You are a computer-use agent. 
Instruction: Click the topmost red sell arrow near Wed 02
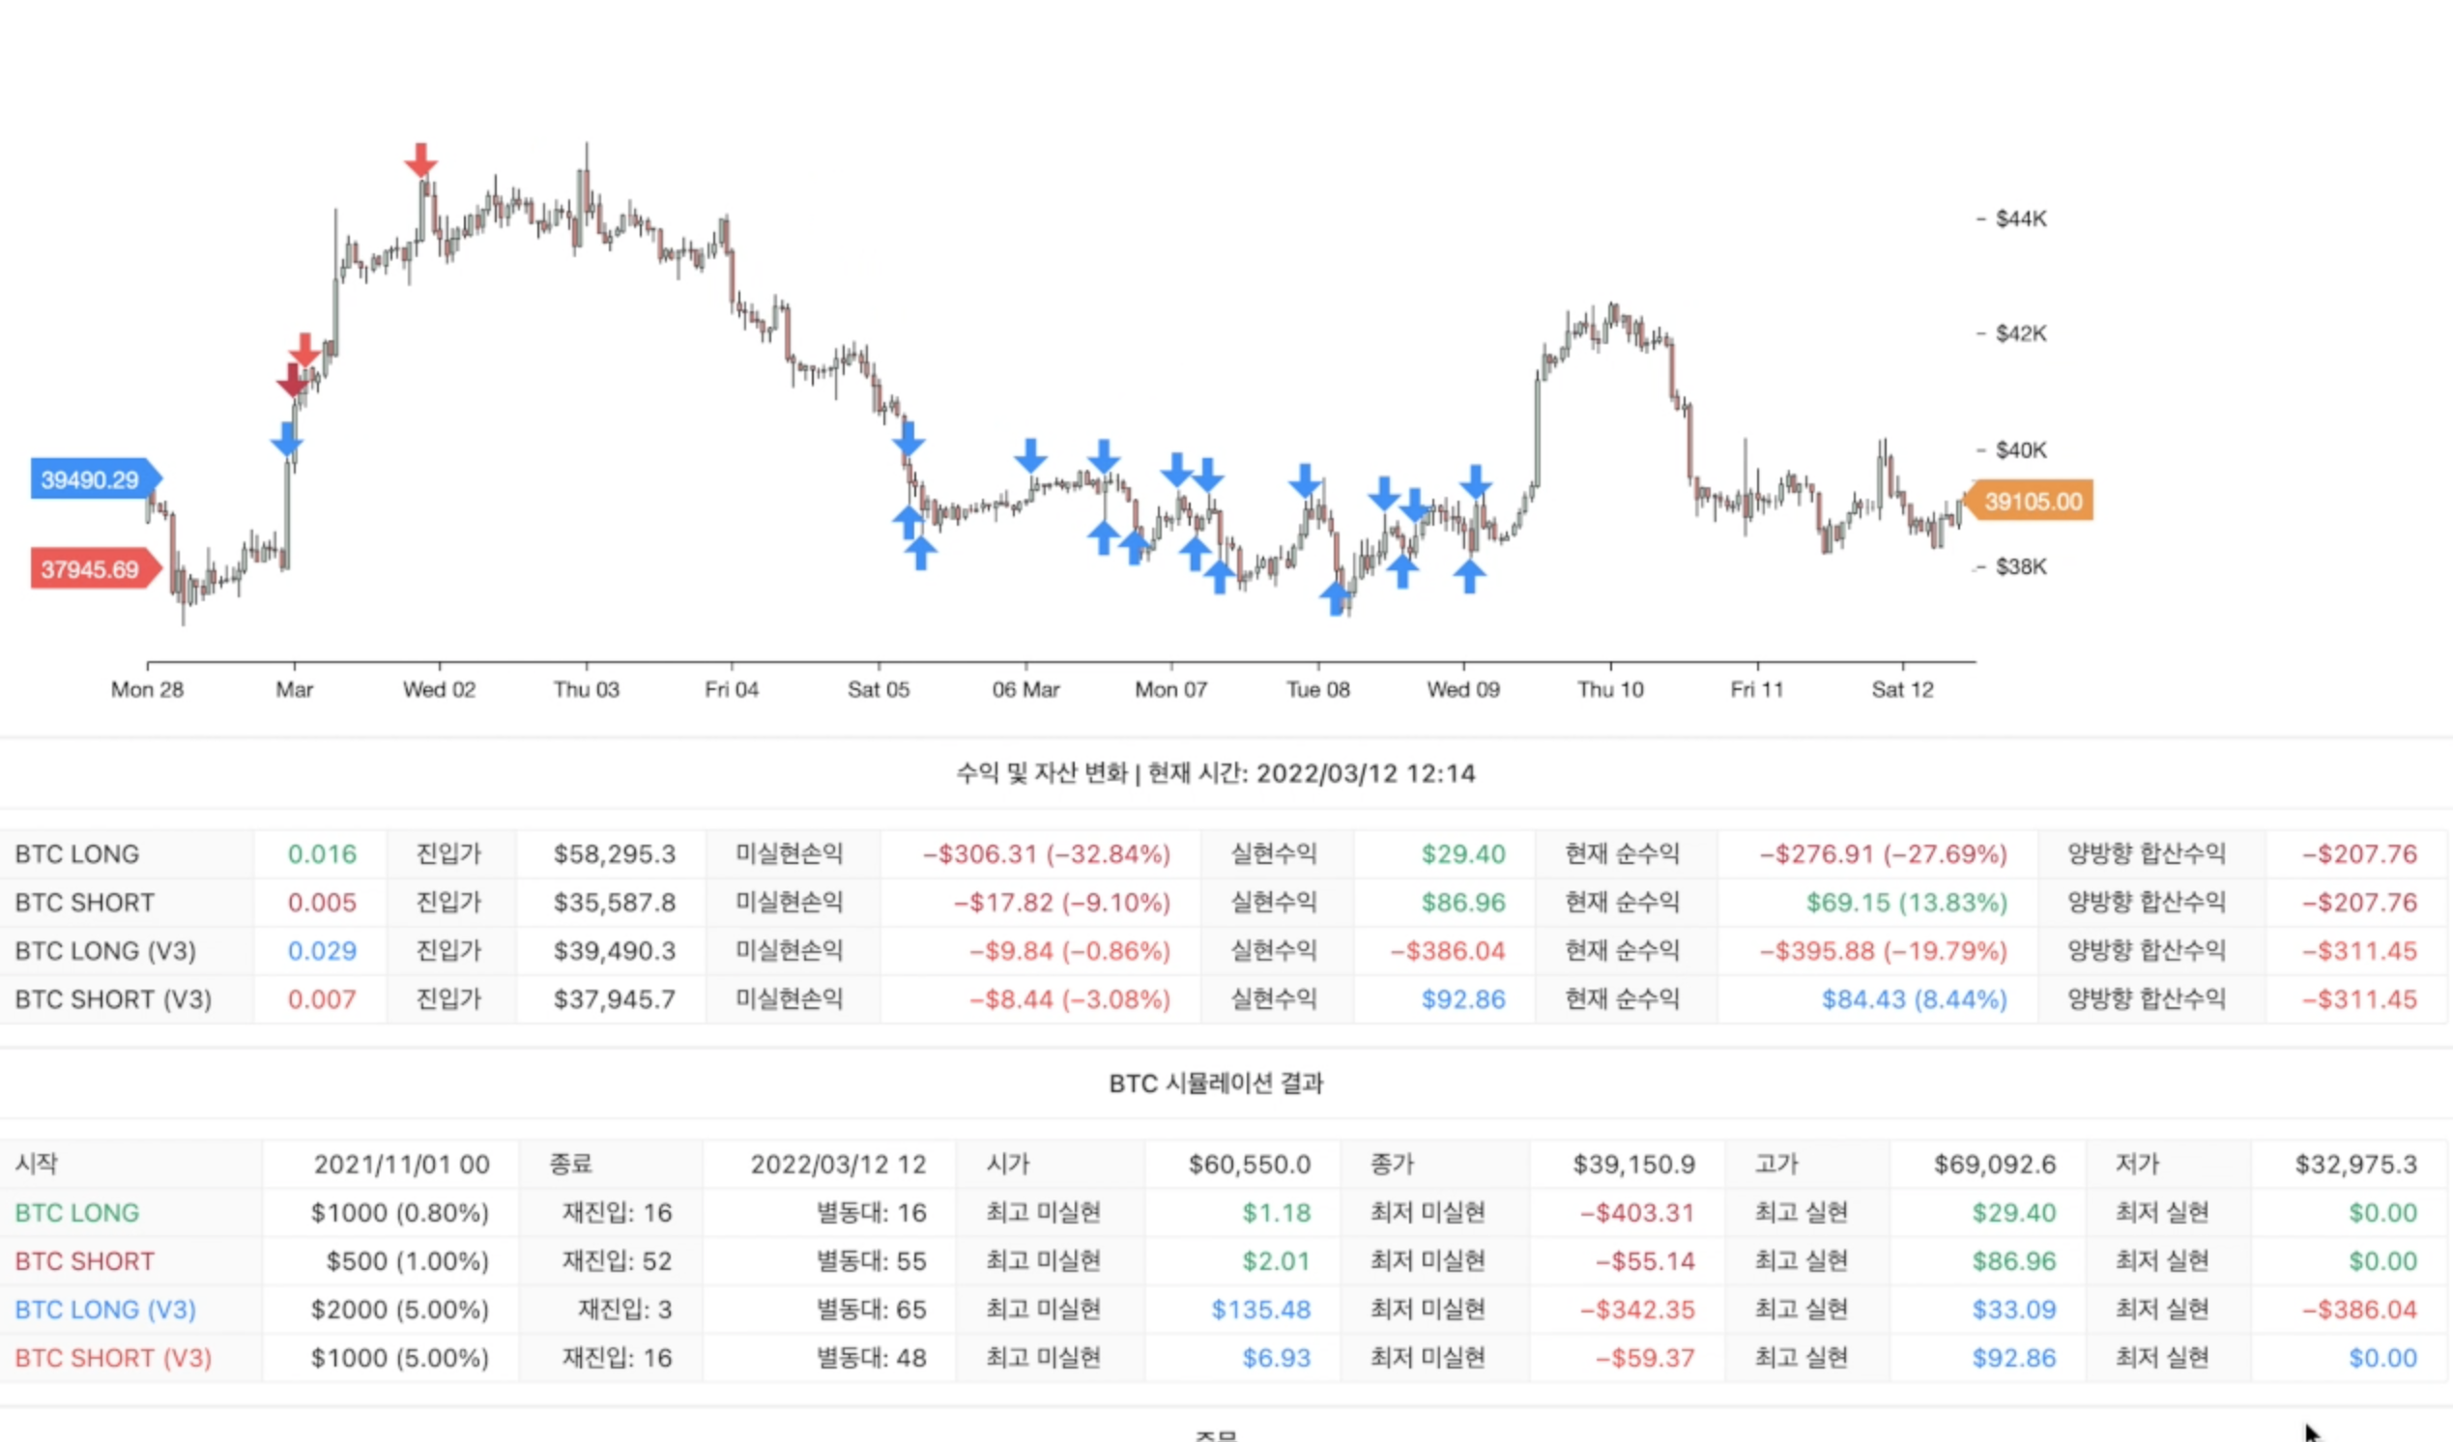(x=420, y=160)
